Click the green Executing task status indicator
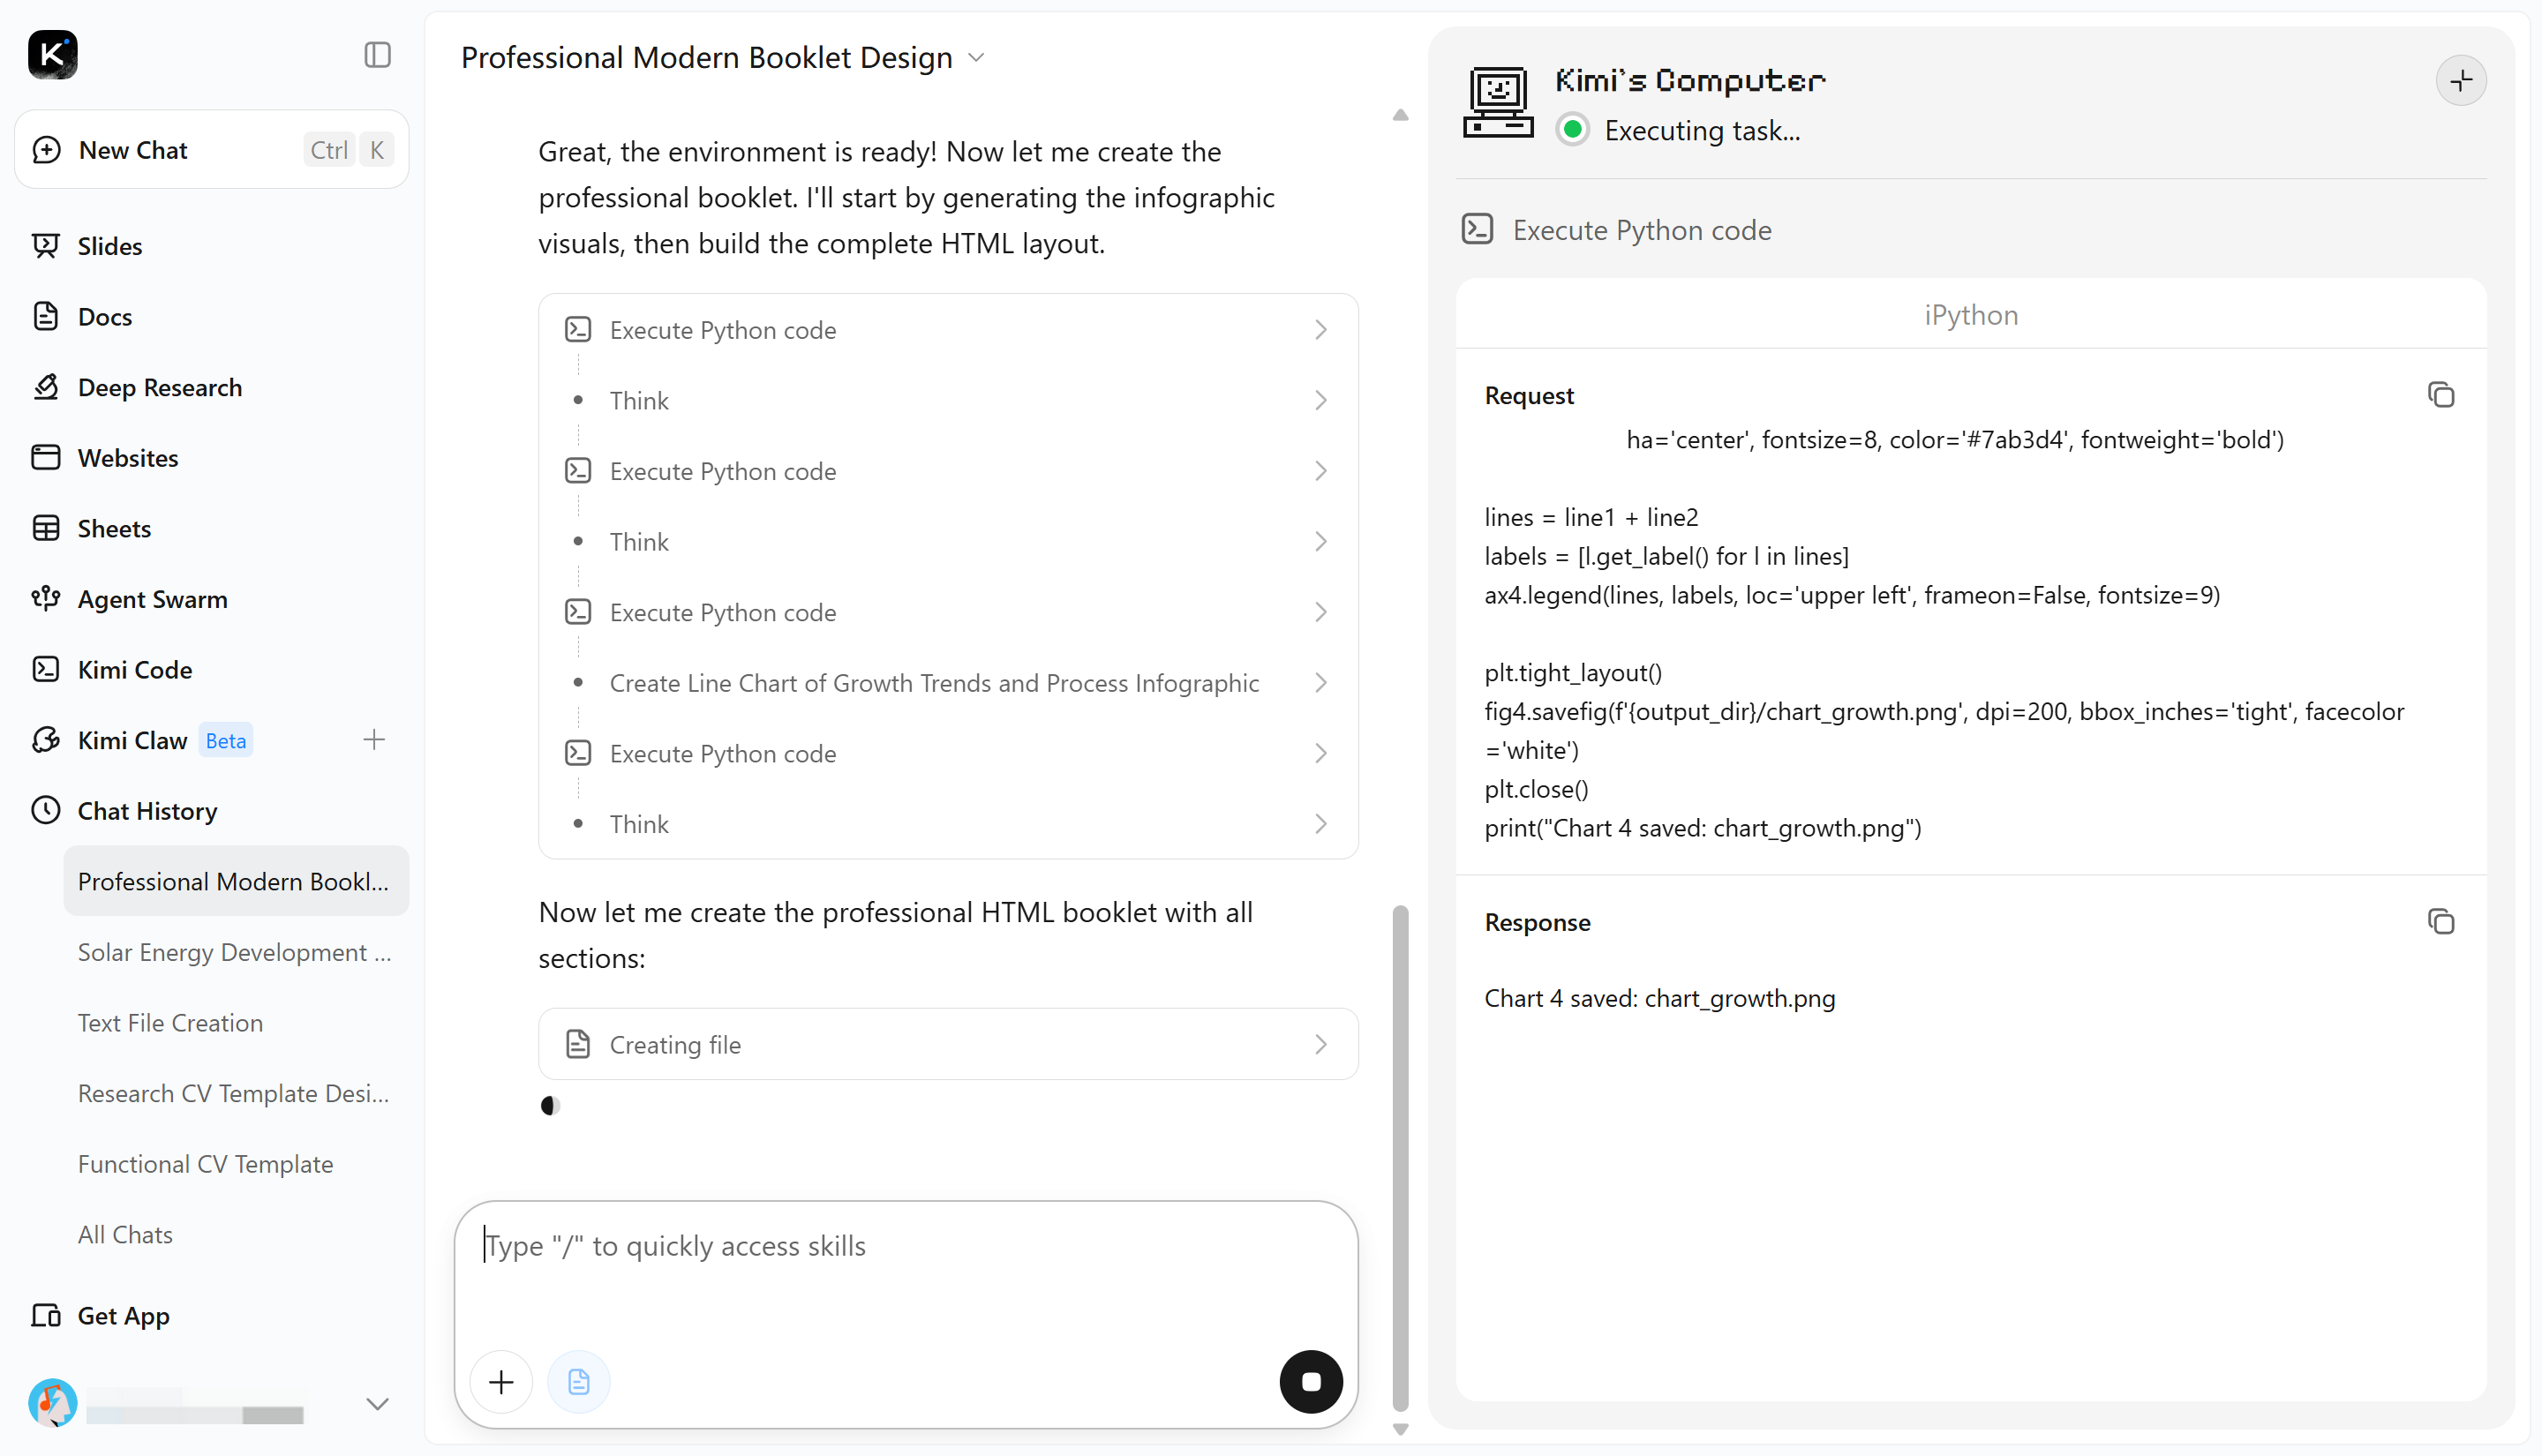 [x=1573, y=130]
